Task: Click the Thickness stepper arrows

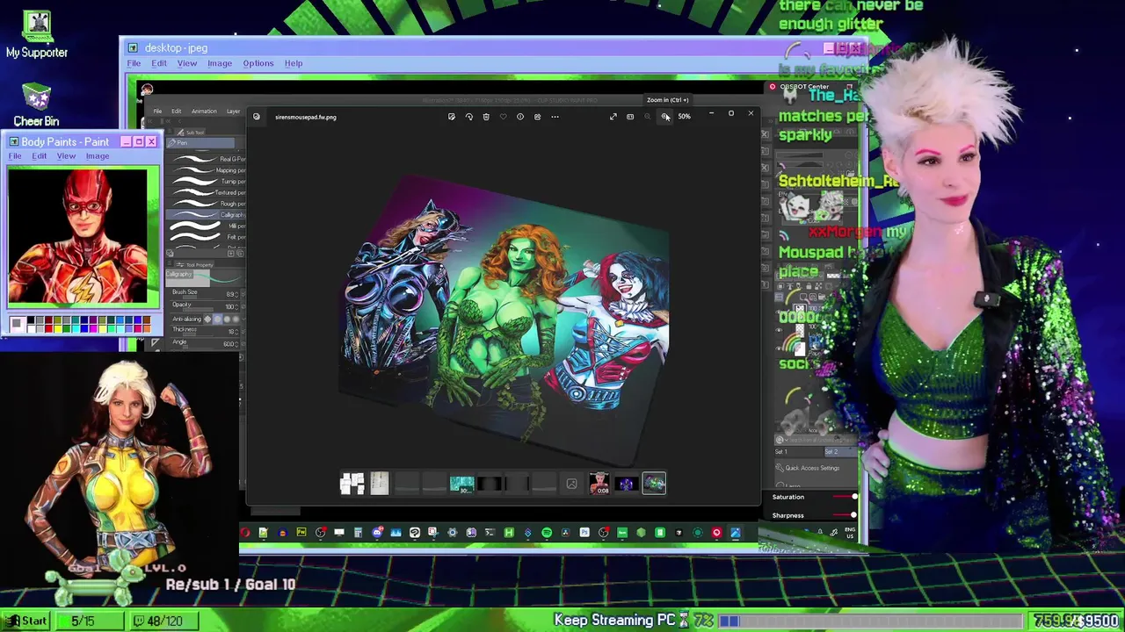Action: (x=236, y=332)
